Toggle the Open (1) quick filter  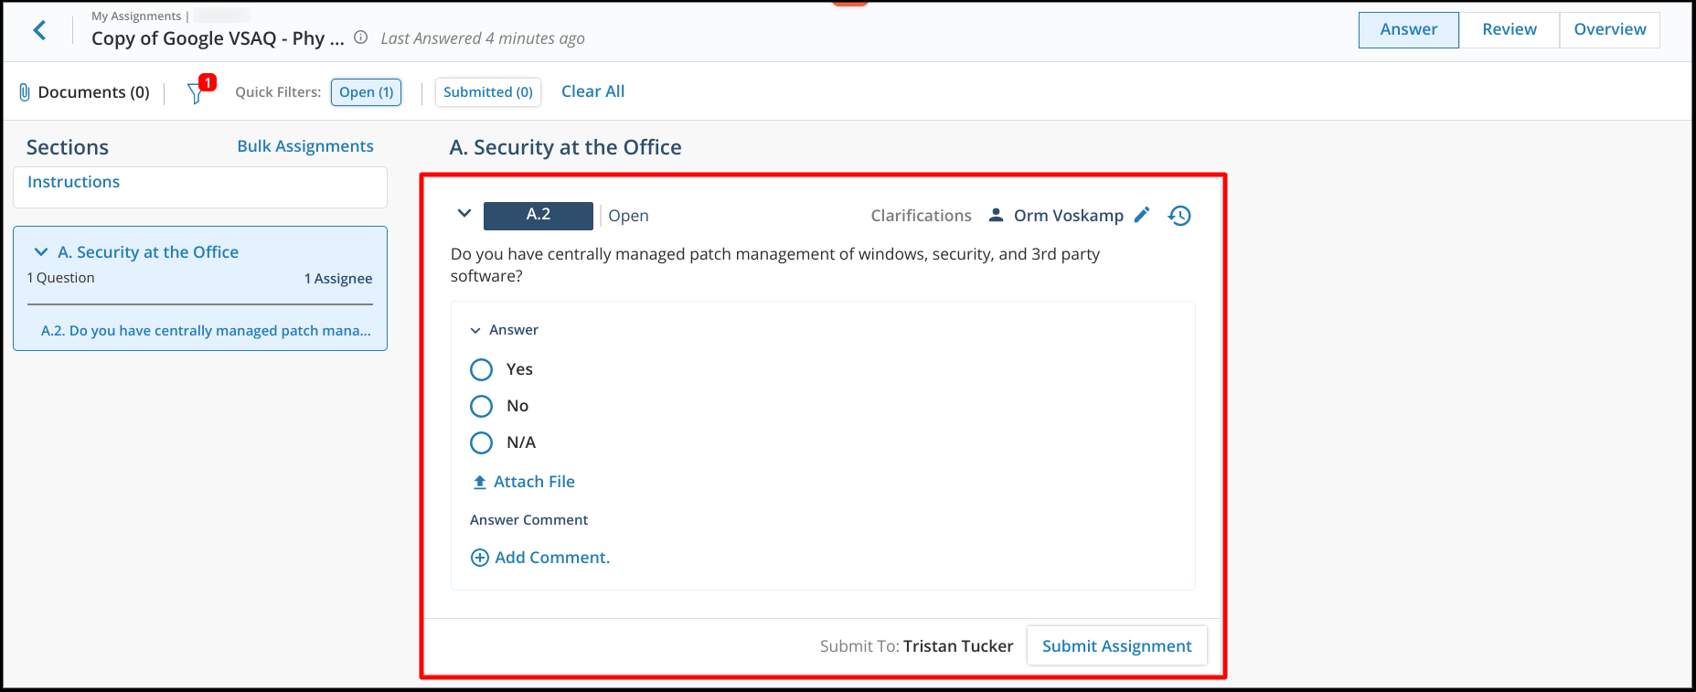(x=366, y=92)
